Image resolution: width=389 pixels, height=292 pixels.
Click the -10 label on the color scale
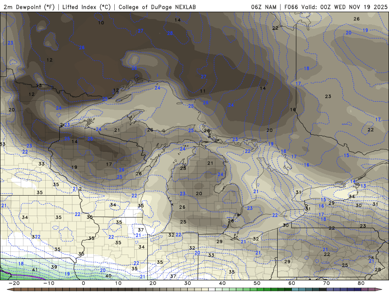point(49,283)
